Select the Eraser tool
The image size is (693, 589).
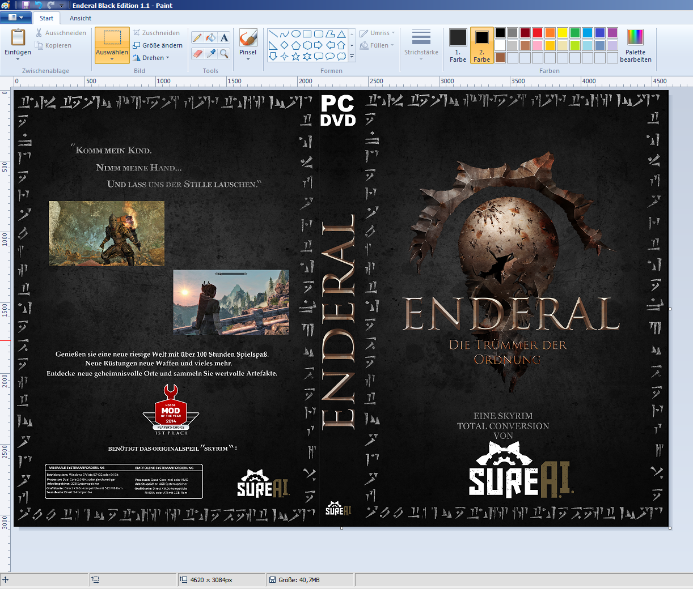click(x=197, y=54)
